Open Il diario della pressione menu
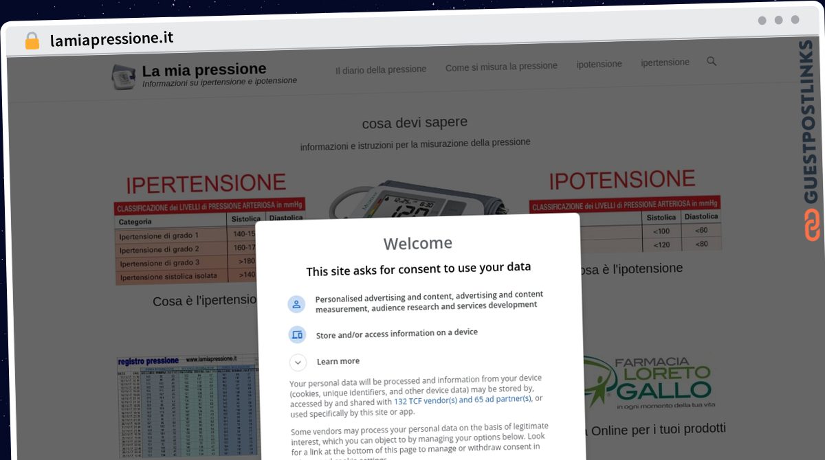825x460 pixels. 381,69
